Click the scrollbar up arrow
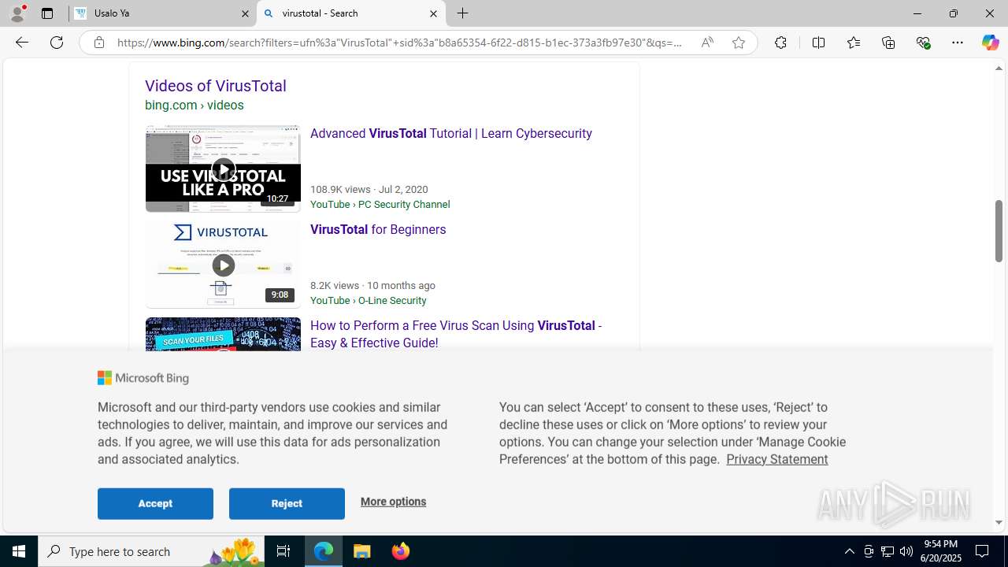 click(999, 69)
